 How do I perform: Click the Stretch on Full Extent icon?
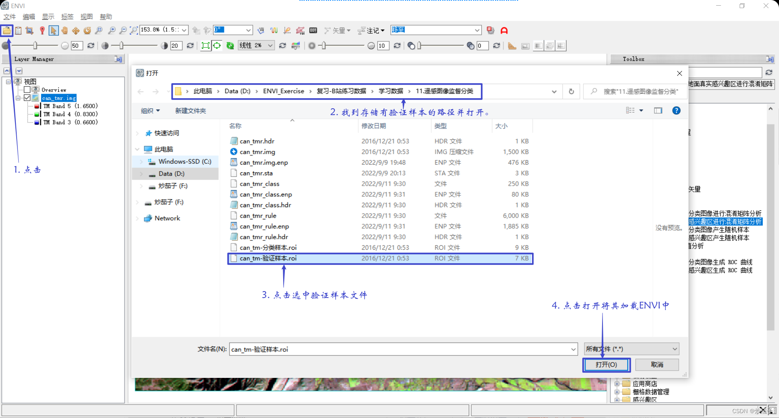[x=206, y=46]
